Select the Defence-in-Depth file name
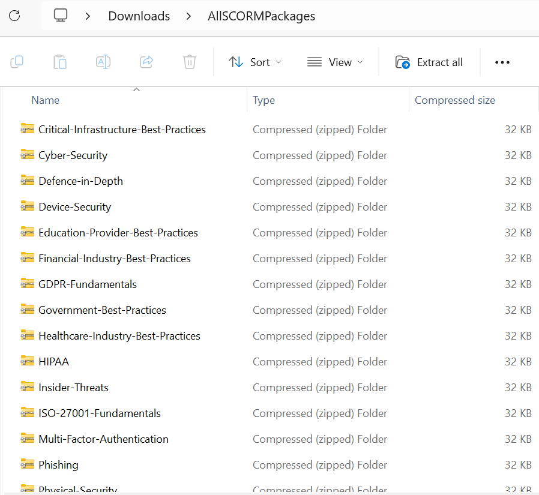Viewport: 539px width, 495px height. (x=81, y=181)
